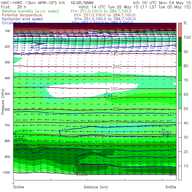This screenshot has width=192, height=192.
Task: Click the color bar '100' scale label
Action: point(187,37)
